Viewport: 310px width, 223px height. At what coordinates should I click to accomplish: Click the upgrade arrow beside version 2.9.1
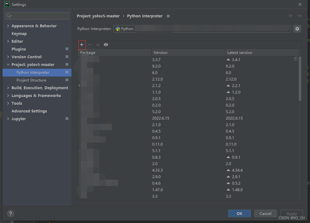point(228,177)
